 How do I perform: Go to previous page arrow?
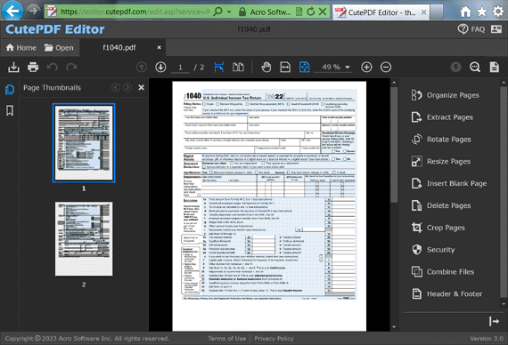point(141,68)
